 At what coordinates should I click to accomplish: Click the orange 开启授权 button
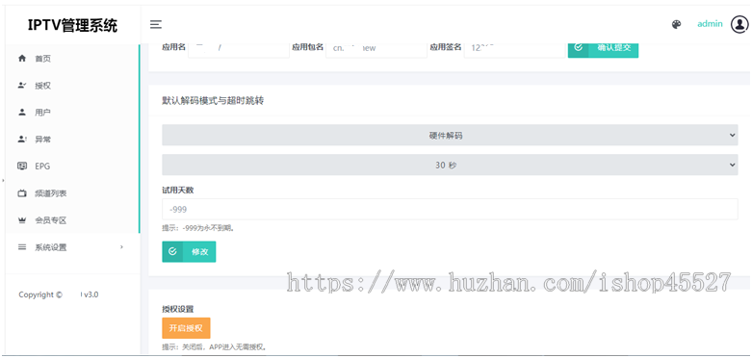point(186,328)
